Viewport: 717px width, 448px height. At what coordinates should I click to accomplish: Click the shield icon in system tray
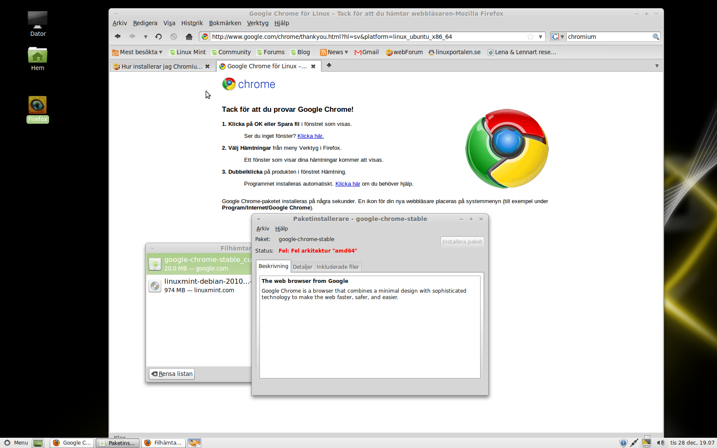click(x=624, y=443)
